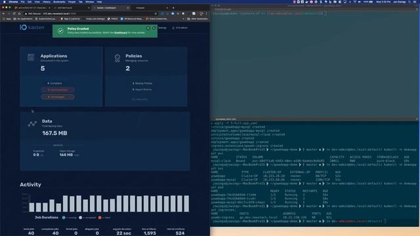Open Import Policies in the Policies card

(142, 90)
